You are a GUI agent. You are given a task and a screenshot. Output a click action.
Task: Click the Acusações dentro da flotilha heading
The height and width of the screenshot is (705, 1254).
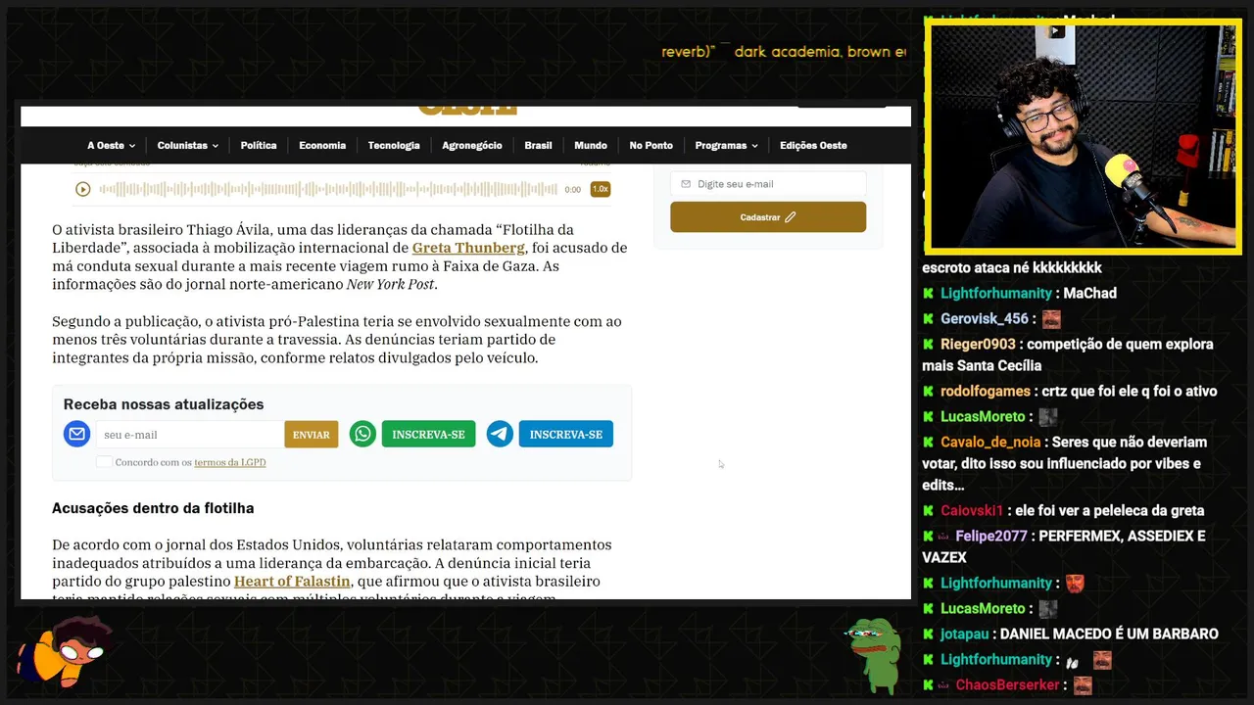coord(153,508)
